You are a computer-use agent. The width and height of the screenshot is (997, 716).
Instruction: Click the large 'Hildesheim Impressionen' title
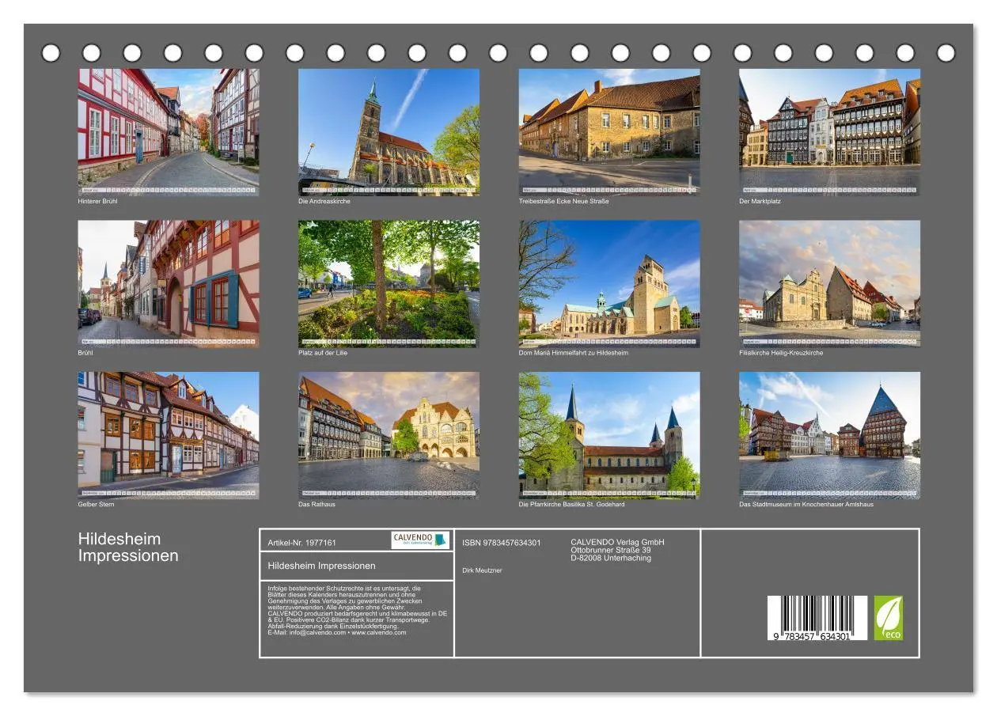[128, 547]
